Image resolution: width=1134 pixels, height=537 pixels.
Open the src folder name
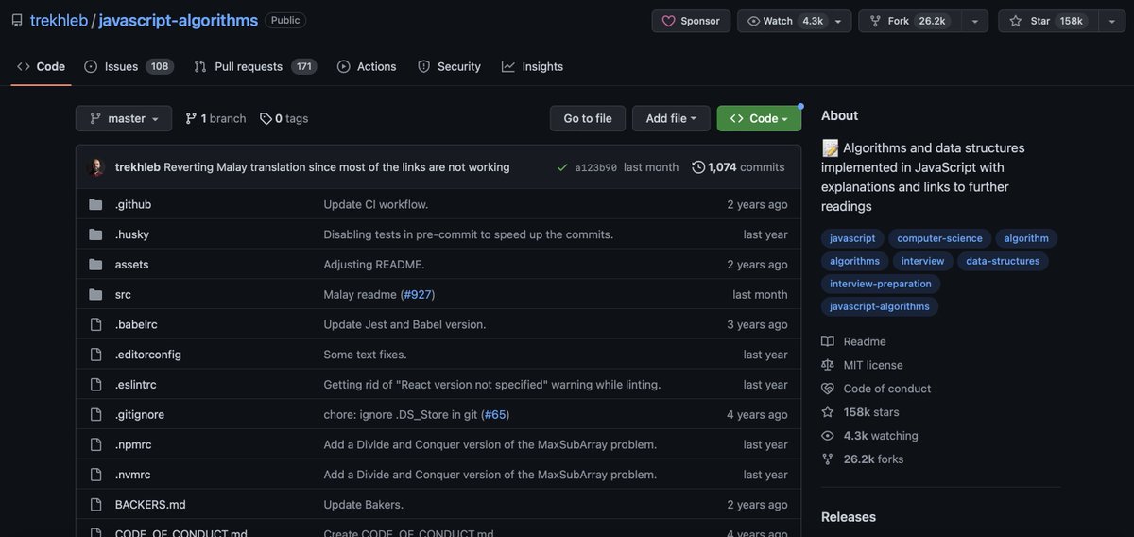tap(123, 295)
